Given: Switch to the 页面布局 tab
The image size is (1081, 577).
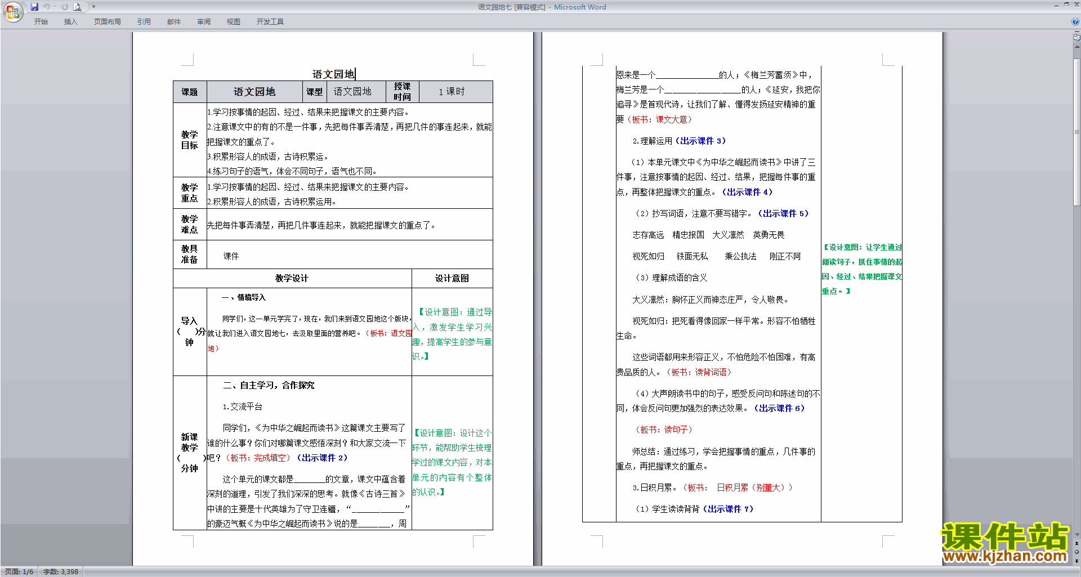Looking at the screenshot, I should click(x=108, y=22).
